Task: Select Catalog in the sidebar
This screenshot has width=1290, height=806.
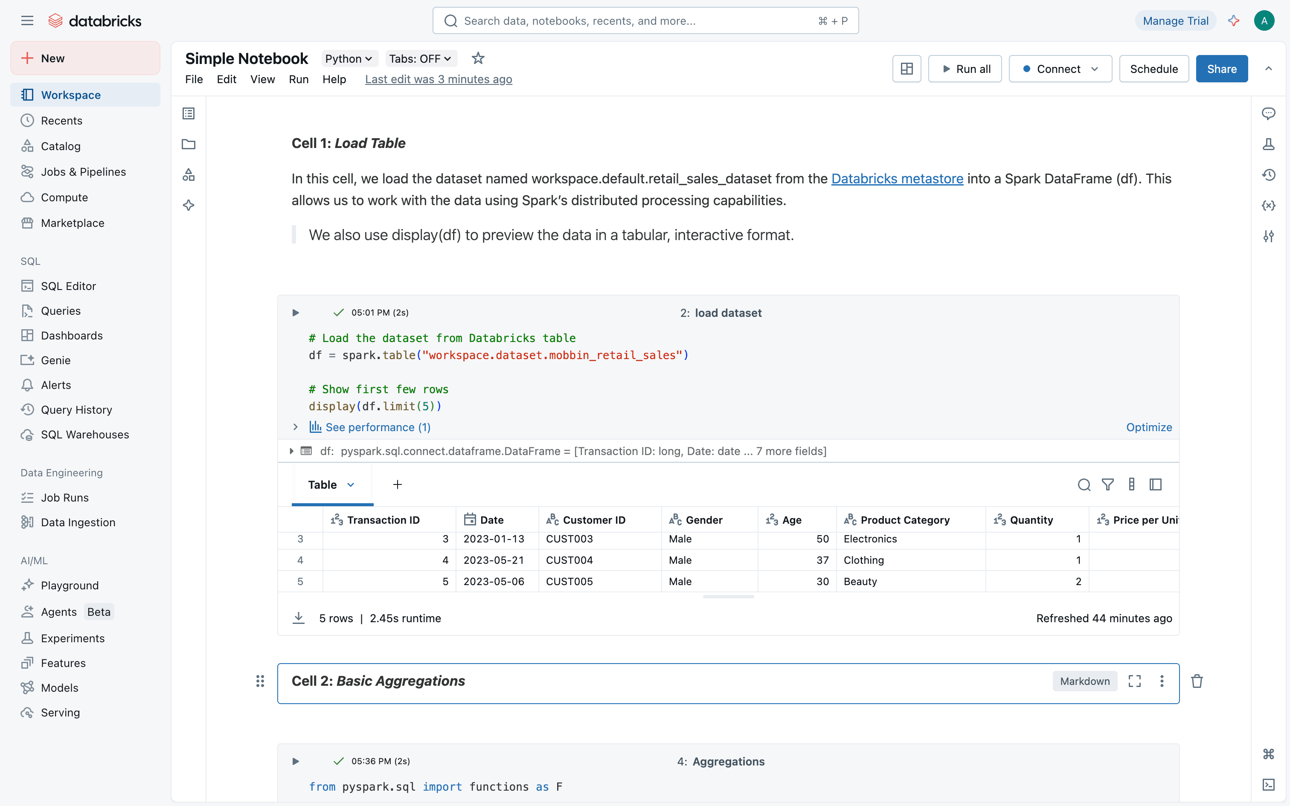Action: pyautogui.click(x=60, y=146)
